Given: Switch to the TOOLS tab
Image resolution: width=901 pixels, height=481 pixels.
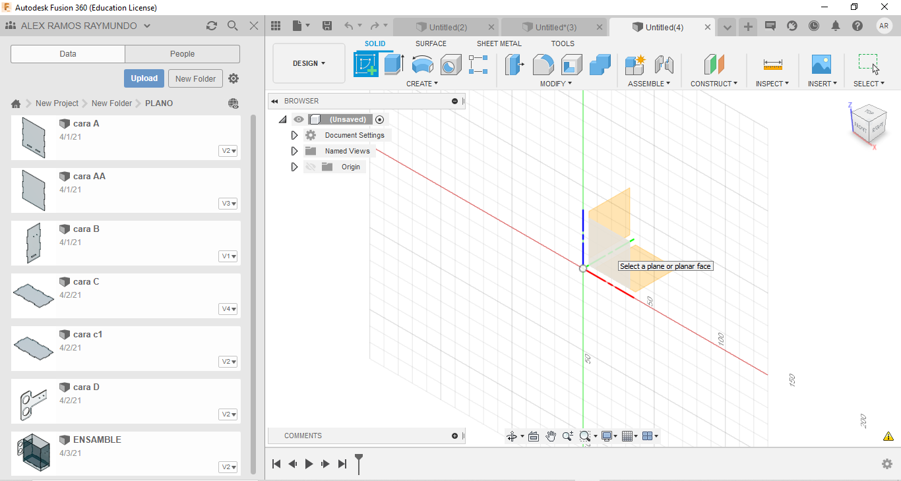Looking at the screenshot, I should click(x=563, y=43).
